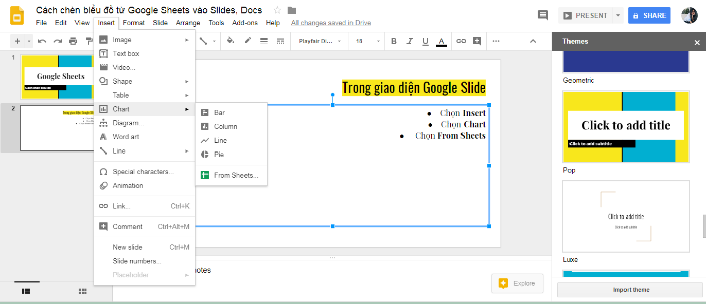
Task: Open the Fill color bucket
Action: pos(231,41)
